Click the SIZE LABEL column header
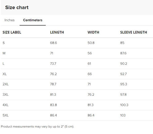 pyautogui.click(x=12, y=32)
